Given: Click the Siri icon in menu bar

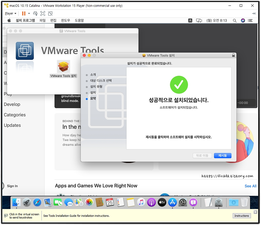Looking at the screenshot, I should 243,20.
